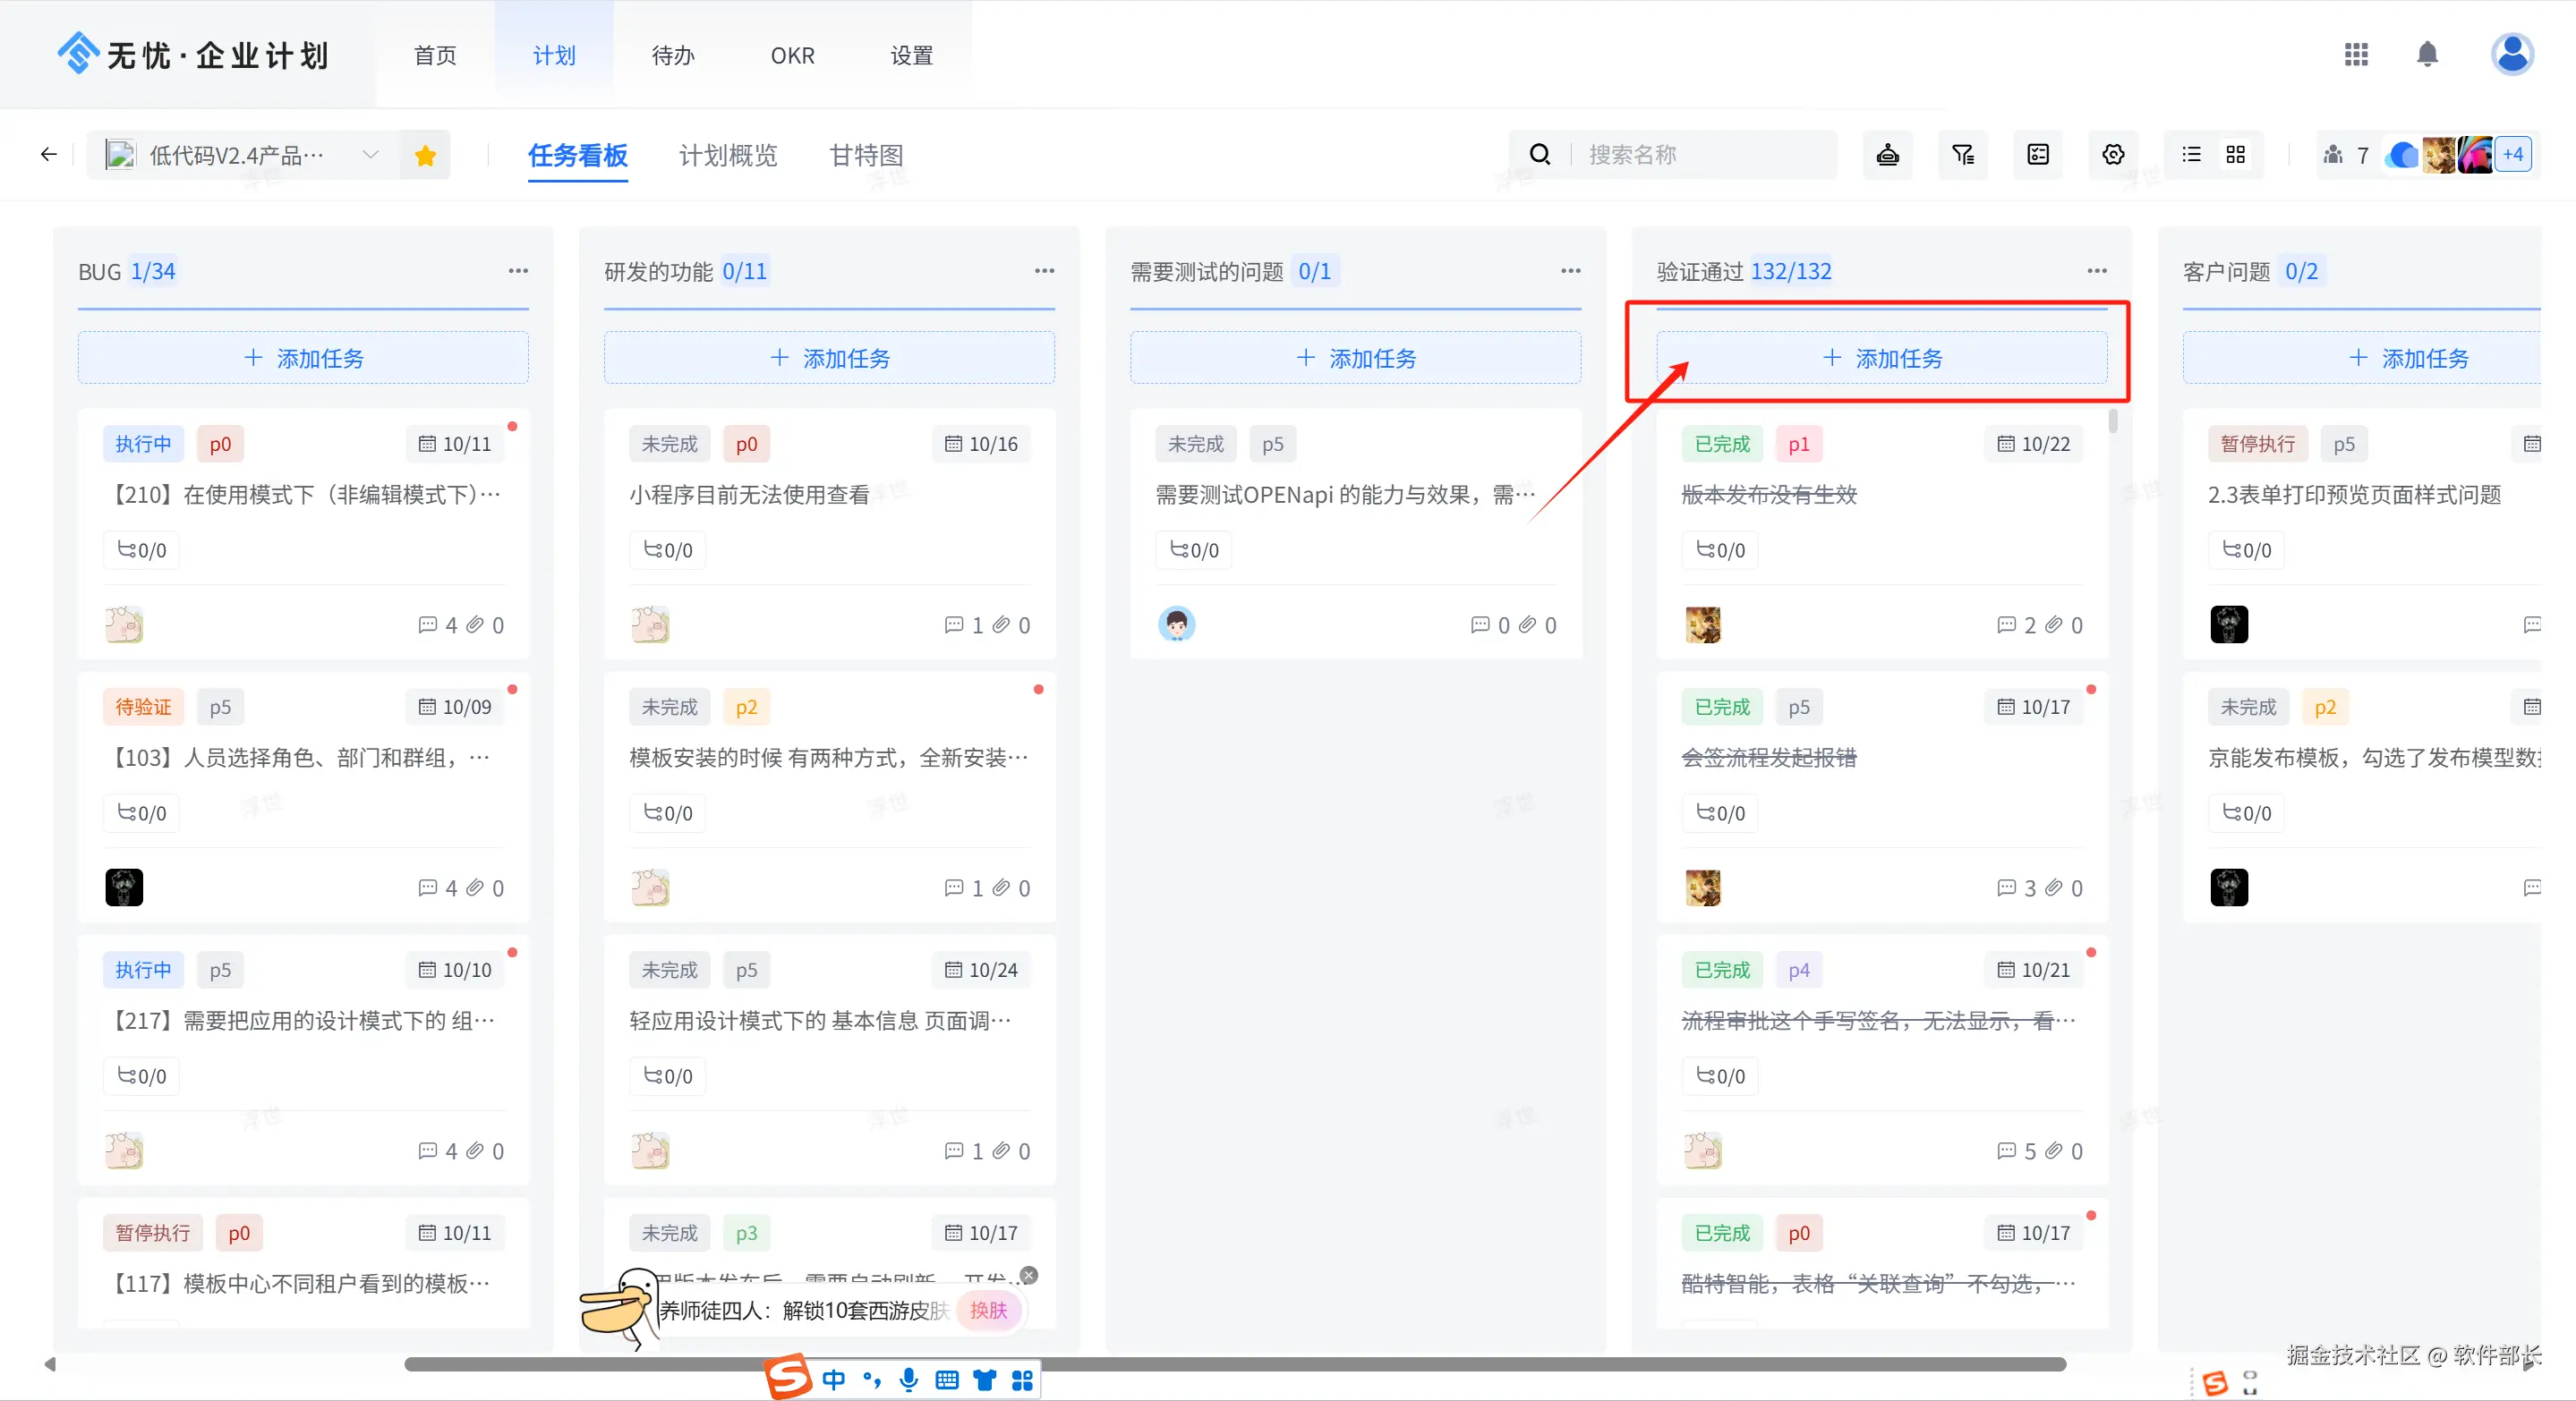Switch to 甘特图 tab
Viewport: 2576px width, 1401px height.
(866, 156)
